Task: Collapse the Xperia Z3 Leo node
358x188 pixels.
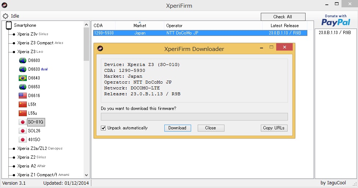Action: [x=14, y=52]
